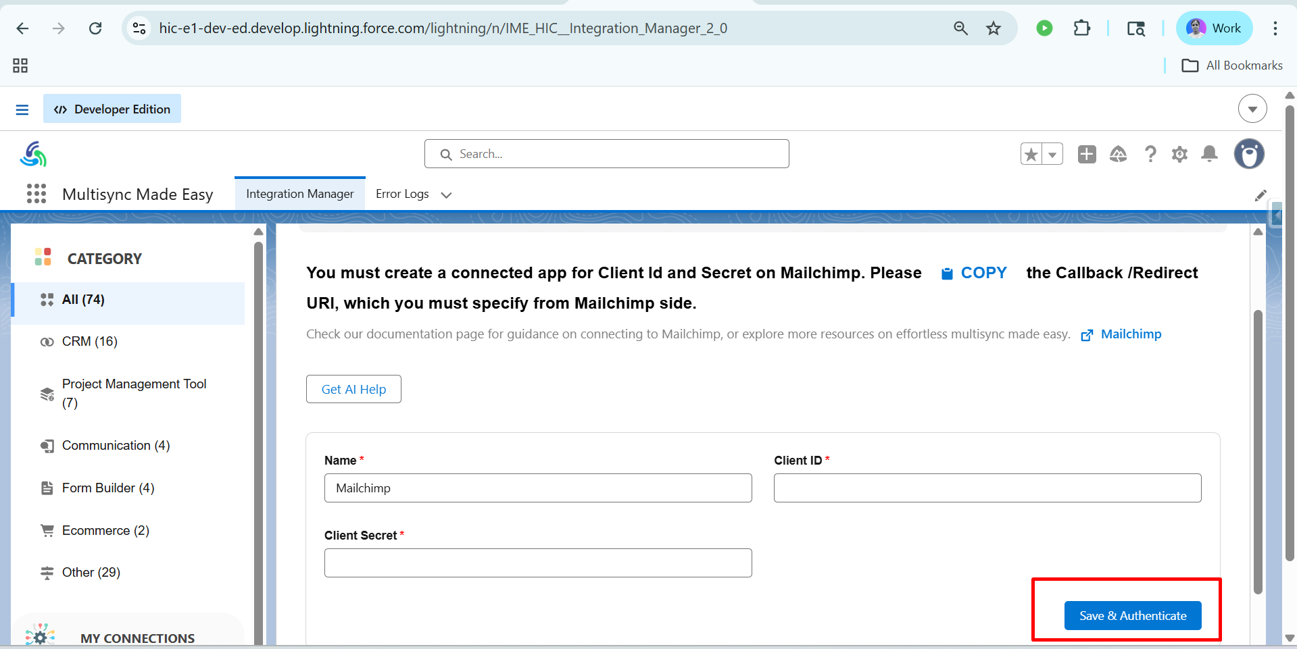
Task: Click into the Name field
Action: click(538, 488)
